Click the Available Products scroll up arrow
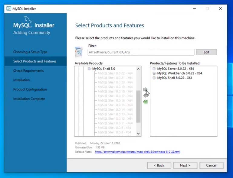This screenshot has width=233, height=178. point(138,69)
